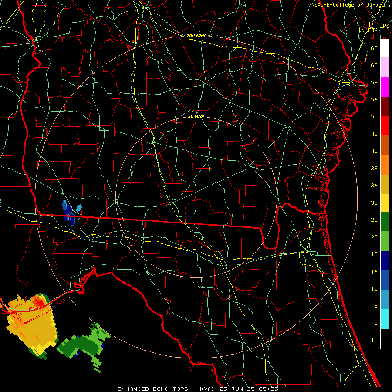
Task: Click the red-orange storm core at the cell top
Action: coord(38,302)
